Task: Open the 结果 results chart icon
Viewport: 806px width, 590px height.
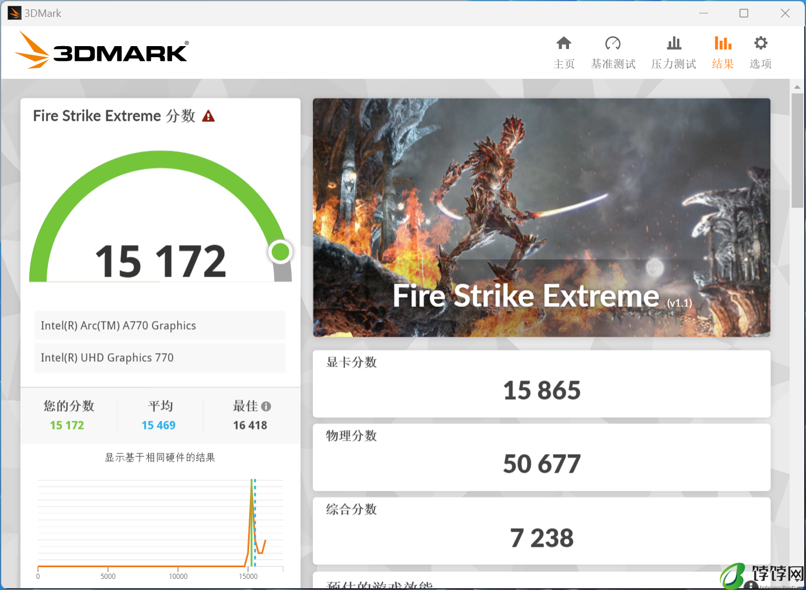Action: pos(723,43)
